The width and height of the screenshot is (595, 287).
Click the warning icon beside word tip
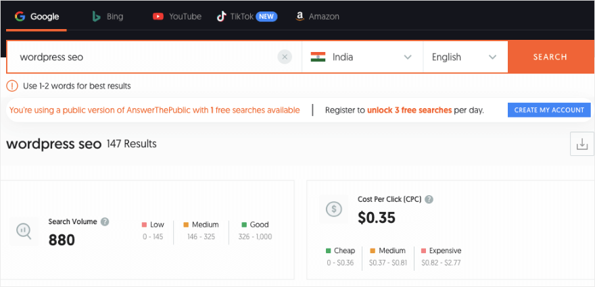pos(12,86)
